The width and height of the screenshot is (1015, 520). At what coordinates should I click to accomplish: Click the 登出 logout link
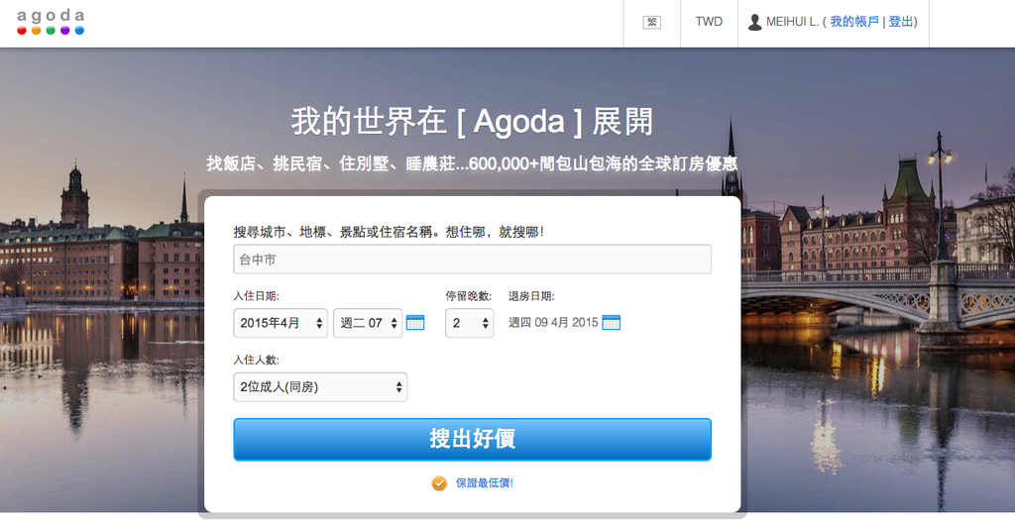point(900,22)
